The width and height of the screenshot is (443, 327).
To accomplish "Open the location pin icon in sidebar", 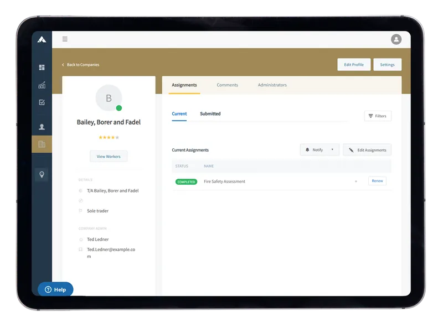I will (x=42, y=174).
